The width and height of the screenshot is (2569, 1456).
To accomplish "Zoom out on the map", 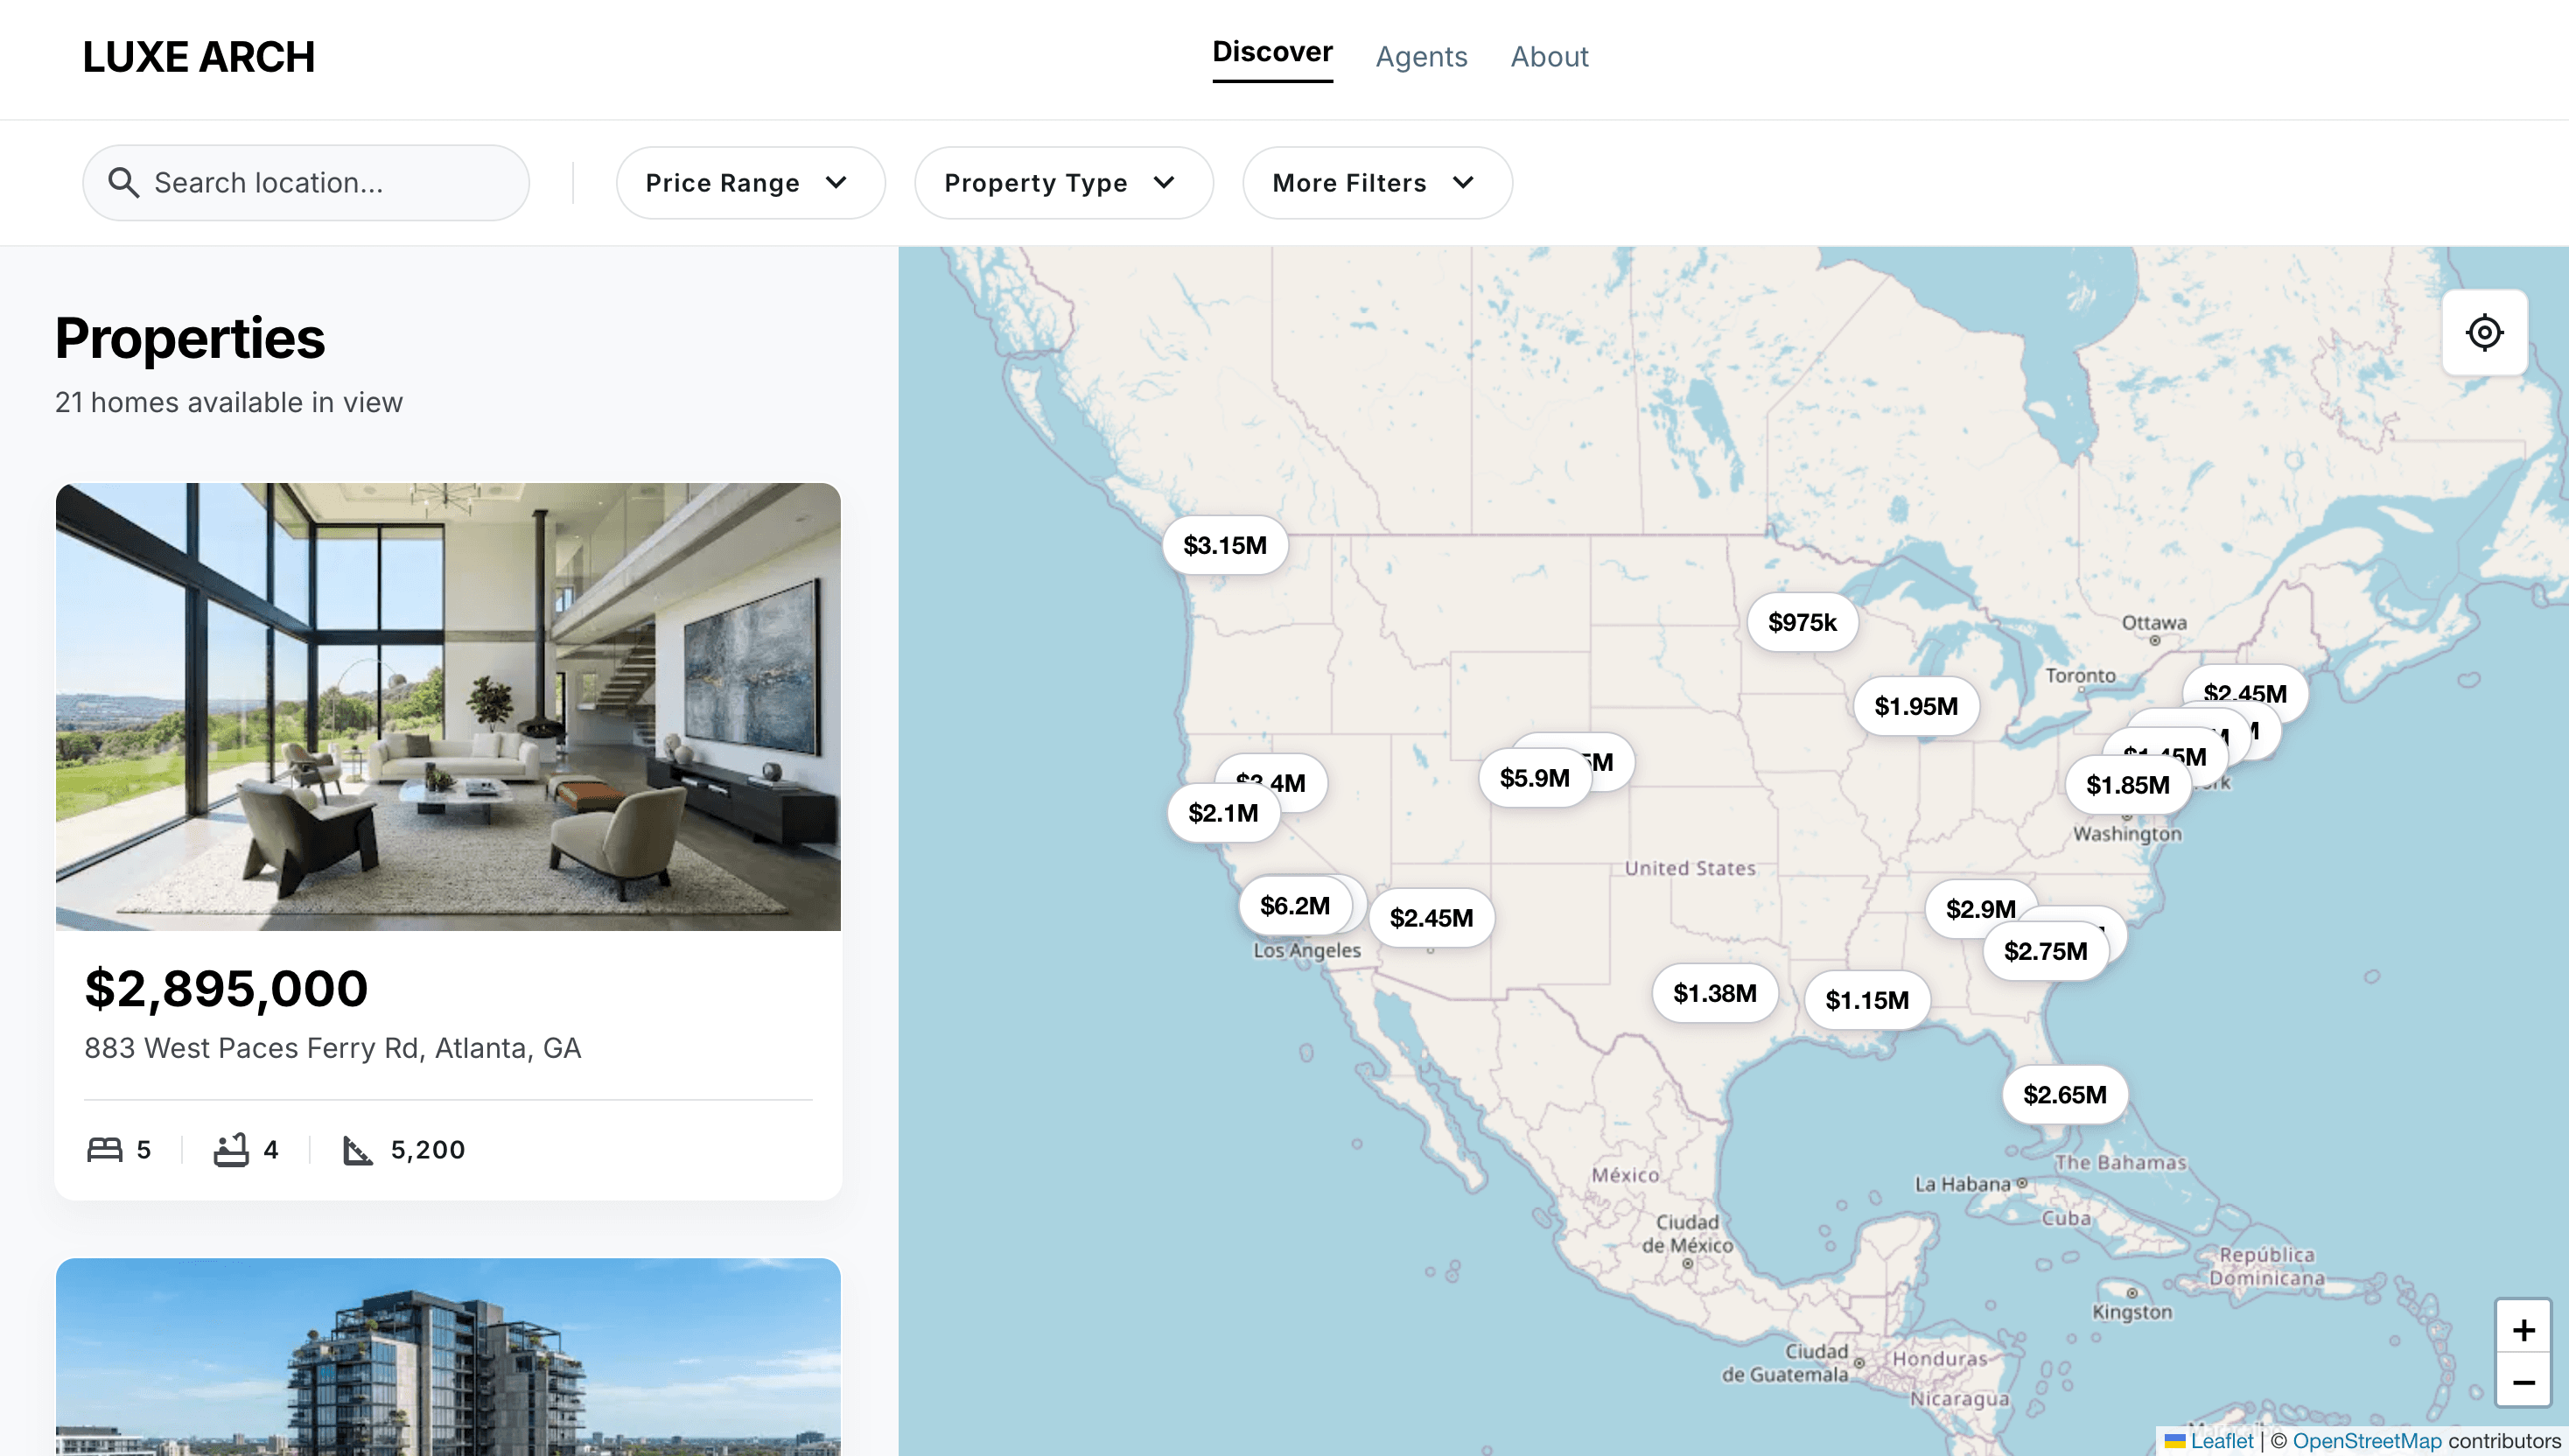I will click(x=2523, y=1382).
